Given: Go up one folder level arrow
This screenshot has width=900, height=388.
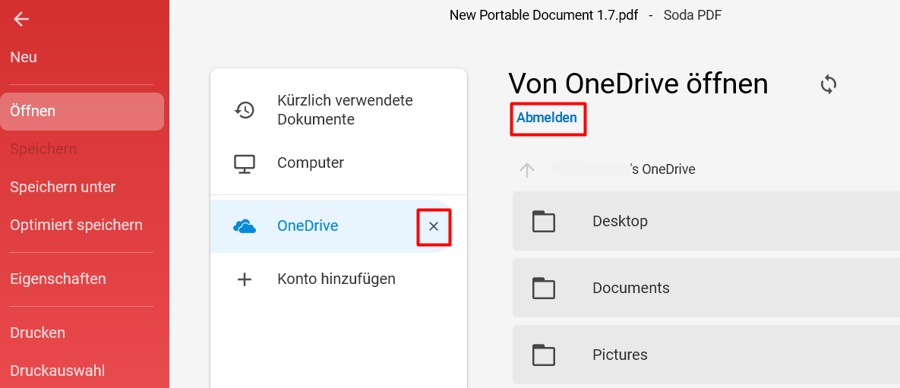Looking at the screenshot, I should pos(527,169).
